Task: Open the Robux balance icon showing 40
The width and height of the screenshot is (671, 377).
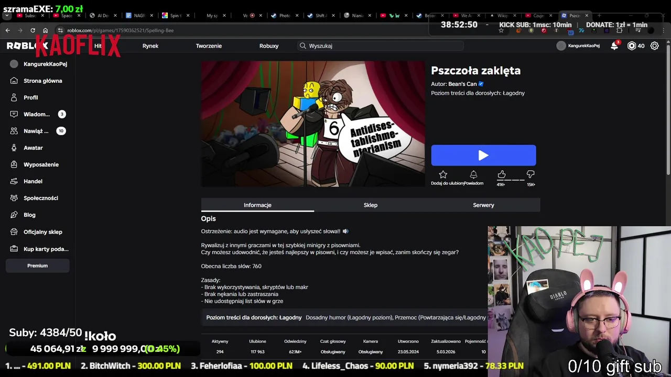Action: [632, 46]
